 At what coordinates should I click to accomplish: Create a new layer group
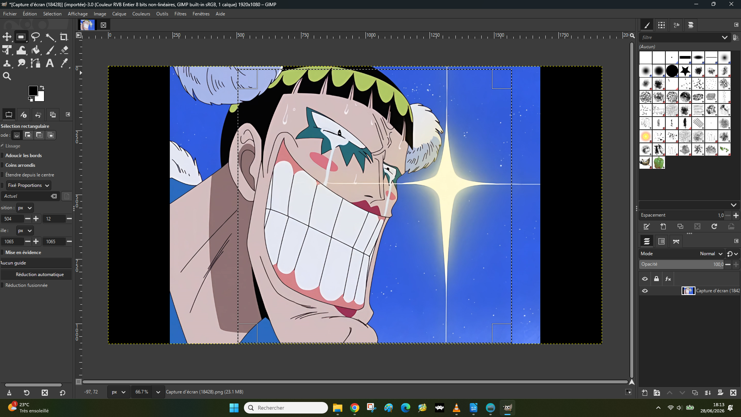pyautogui.click(x=657, y=393)
